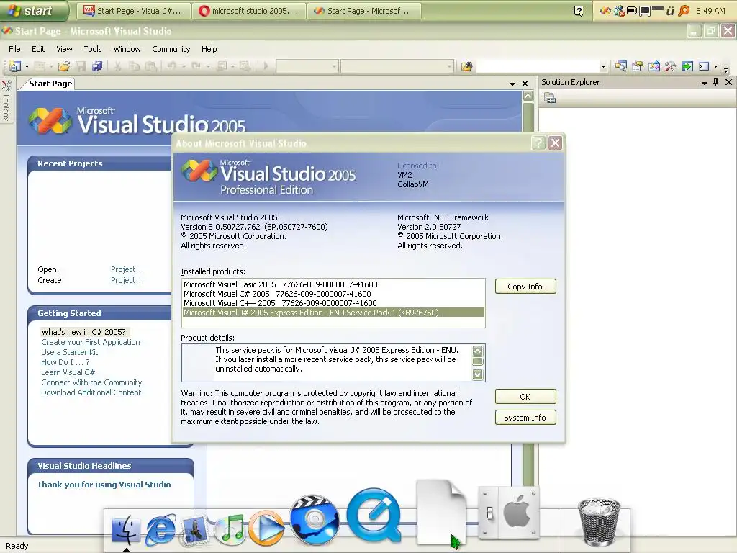737x553 pixels.
Task: Open the solution platforms combo box
Action: tap(397, 66)
